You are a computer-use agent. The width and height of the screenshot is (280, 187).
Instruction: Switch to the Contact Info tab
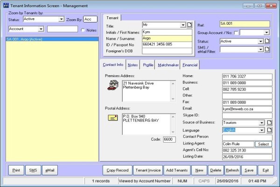[x=113, y=65]
